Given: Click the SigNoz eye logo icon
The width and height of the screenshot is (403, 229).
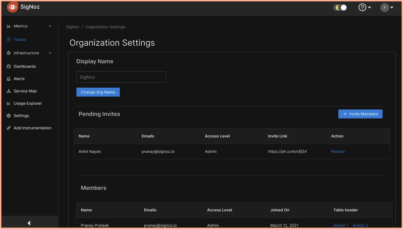Looking at the screenshot, I should click(13, 7).
